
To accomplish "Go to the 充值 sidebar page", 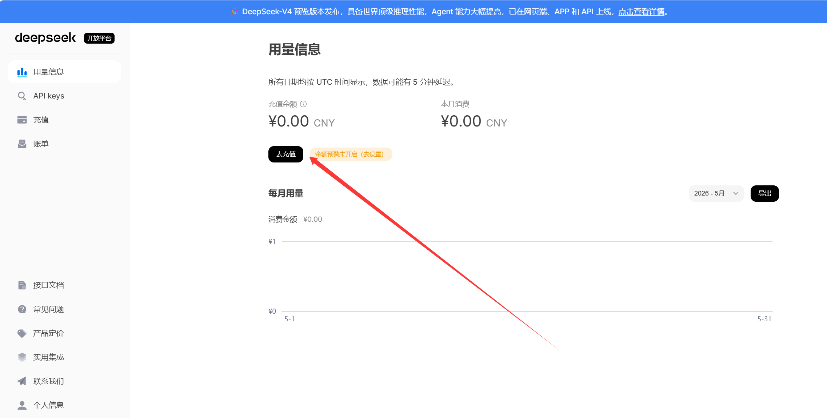I will 64,120.
